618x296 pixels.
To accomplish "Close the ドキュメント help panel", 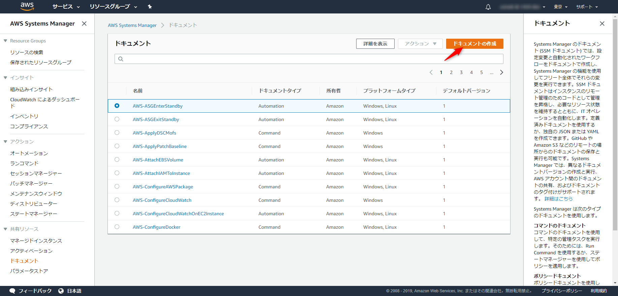I will click(x=602, y=24).
